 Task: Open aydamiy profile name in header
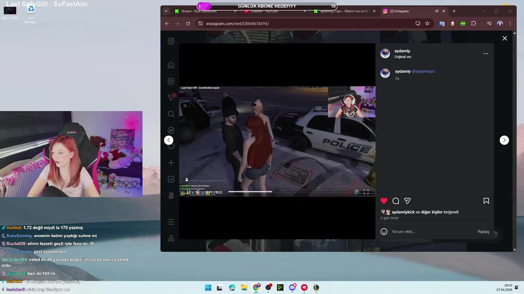402,51
